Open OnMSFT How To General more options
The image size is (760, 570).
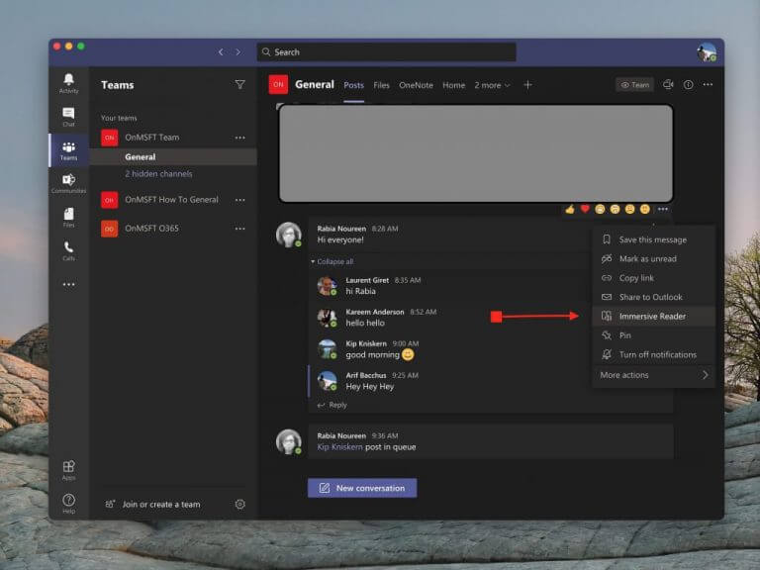(239, 200)
